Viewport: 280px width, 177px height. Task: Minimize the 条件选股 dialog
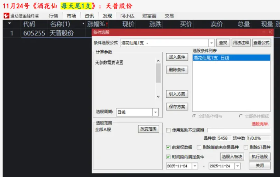pos(263,32)
